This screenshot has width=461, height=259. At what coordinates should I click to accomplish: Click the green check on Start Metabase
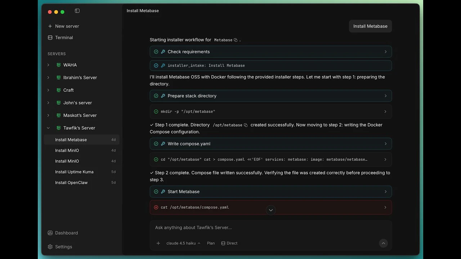[156, 192]
